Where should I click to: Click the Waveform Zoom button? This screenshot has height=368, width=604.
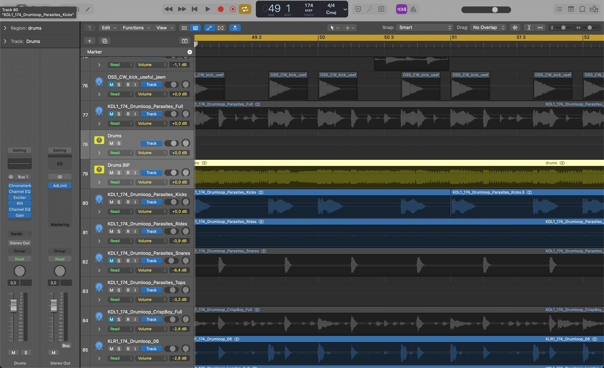pyautogui.click(x=515, y=28)
